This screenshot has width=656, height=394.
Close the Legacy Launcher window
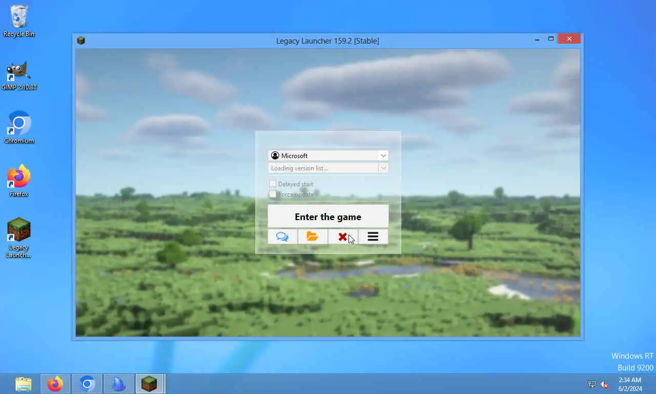point(569,39)
